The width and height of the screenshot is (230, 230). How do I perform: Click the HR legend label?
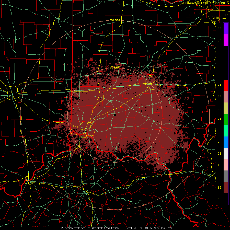click(219, 120)
